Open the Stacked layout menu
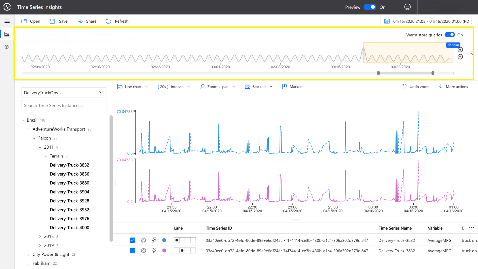This screenshot has height=269, width=478. [x=259, y=87]
